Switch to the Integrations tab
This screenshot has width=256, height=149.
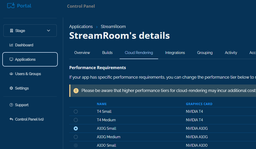coord(175,53)
